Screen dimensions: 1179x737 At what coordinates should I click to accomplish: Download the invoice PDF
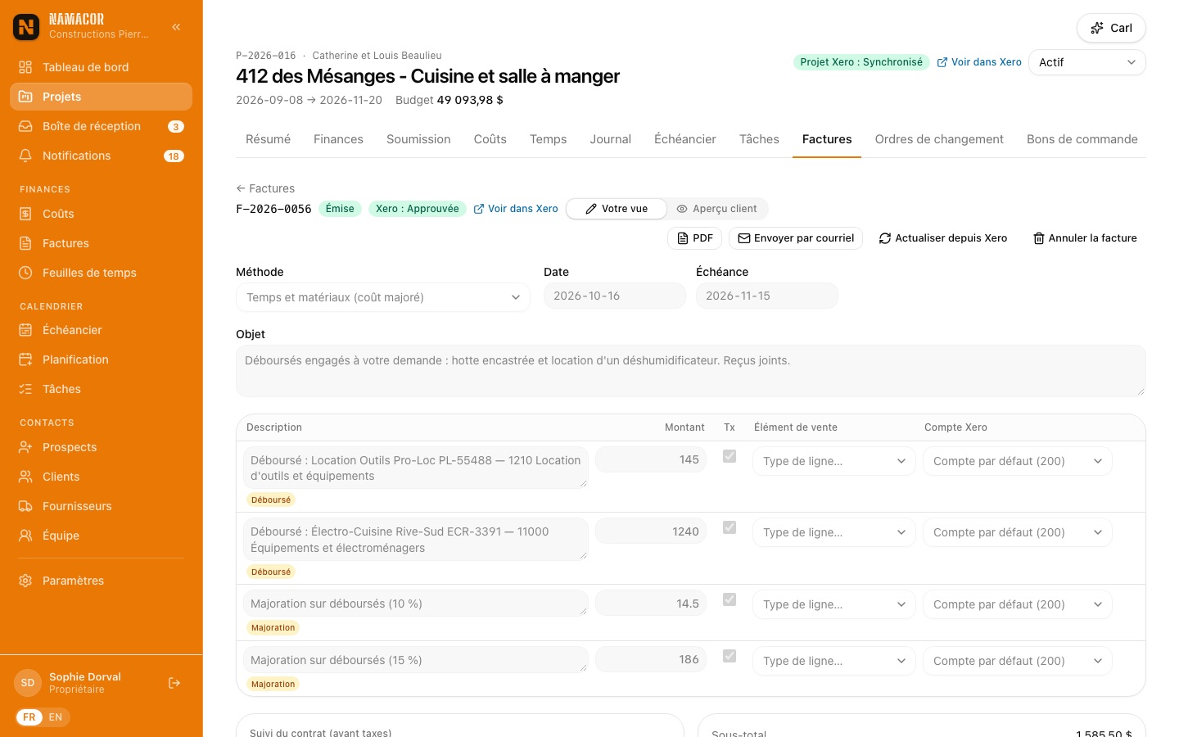pyautogui.click(x=695, y=238)
